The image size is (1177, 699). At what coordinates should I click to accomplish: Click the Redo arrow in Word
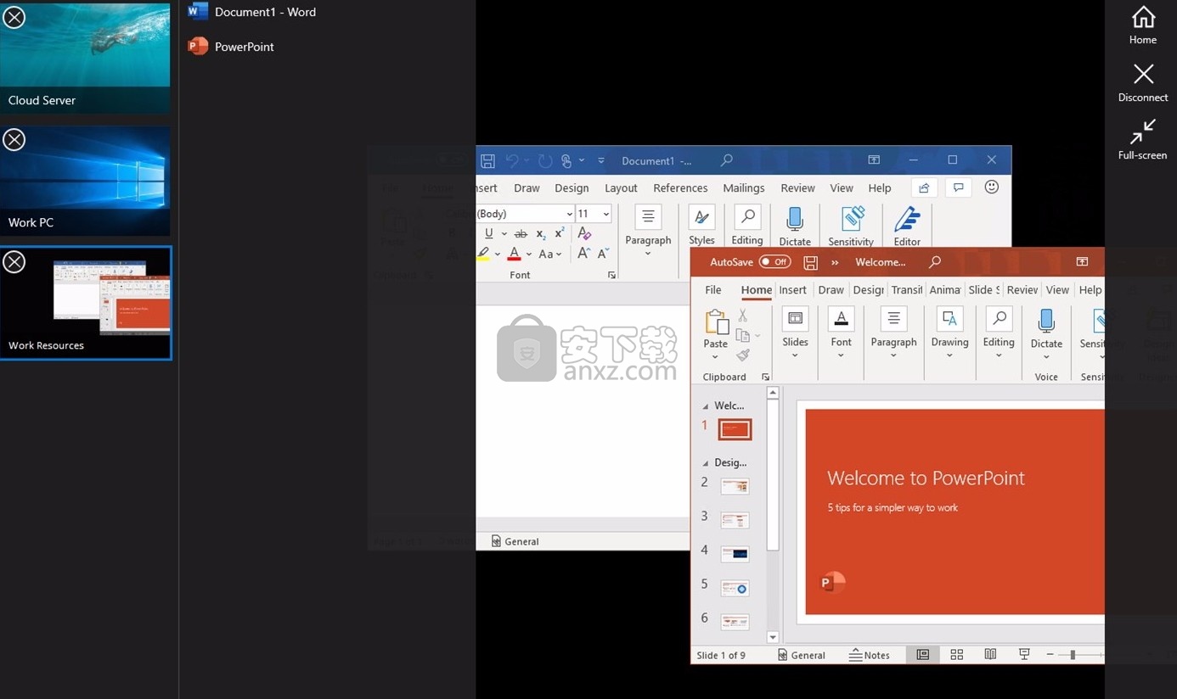[544, 160]
